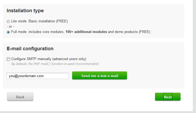Screen dimensions: 196x113
Task: Click the "- or -" separator text
Action: pyautogui.click(x=10, y=27)
